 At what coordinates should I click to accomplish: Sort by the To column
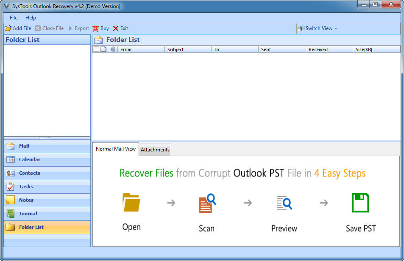(235, 49)
